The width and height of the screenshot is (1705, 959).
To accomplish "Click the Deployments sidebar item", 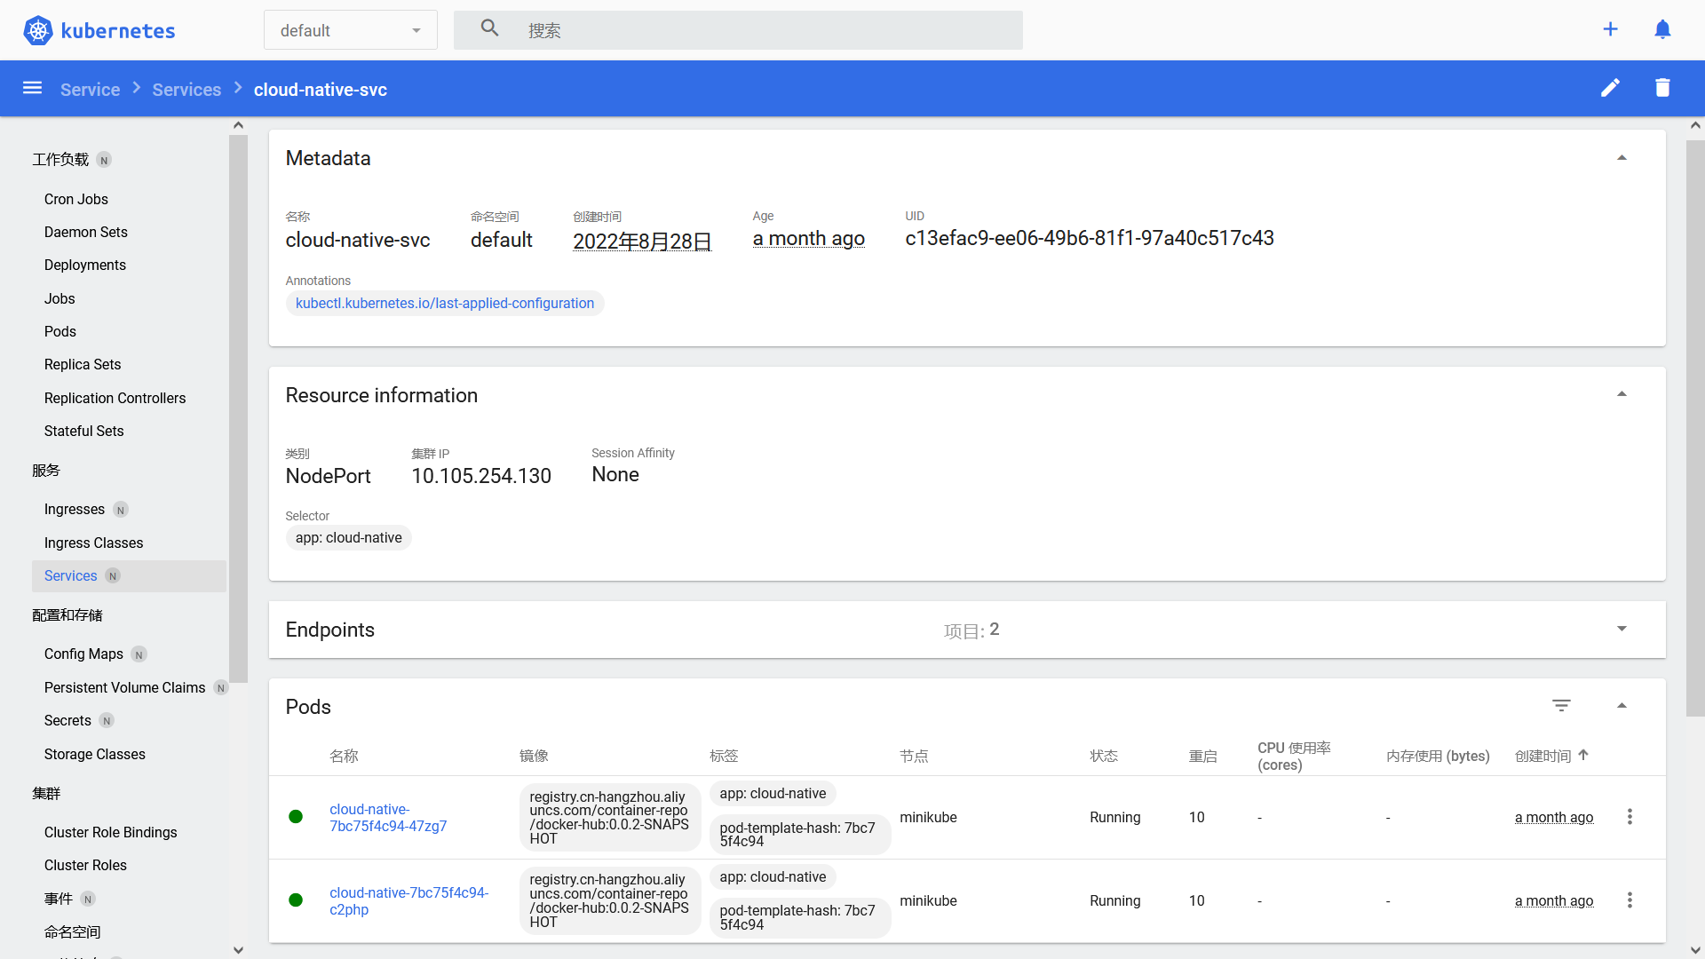I will point(84,266).
